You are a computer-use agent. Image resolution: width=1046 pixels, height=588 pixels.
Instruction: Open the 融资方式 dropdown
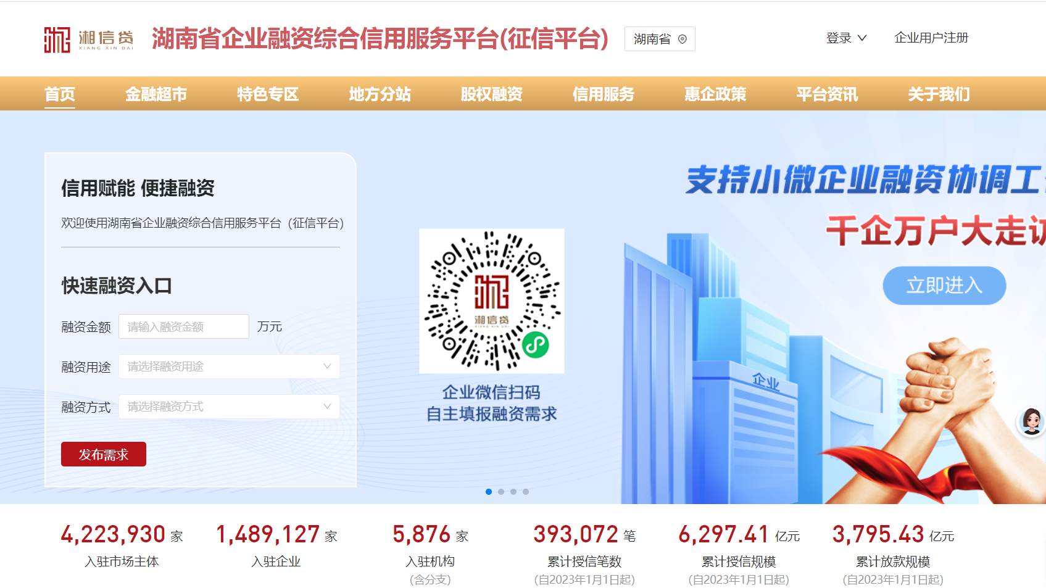[229, 407]
